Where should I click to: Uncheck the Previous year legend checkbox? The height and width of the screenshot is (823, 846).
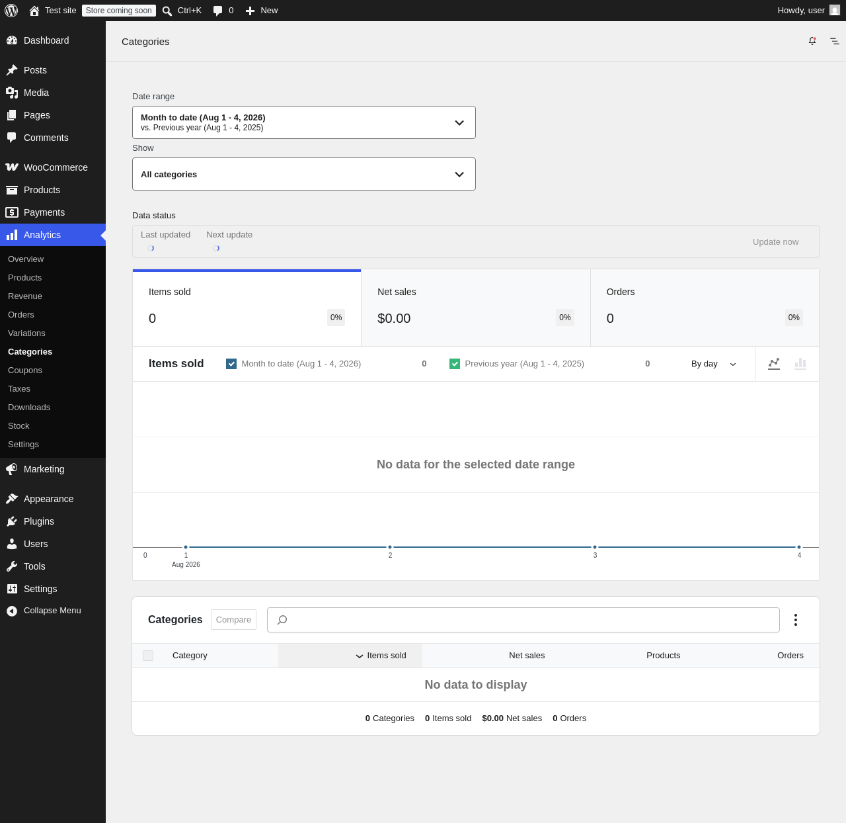coord(455,364)
